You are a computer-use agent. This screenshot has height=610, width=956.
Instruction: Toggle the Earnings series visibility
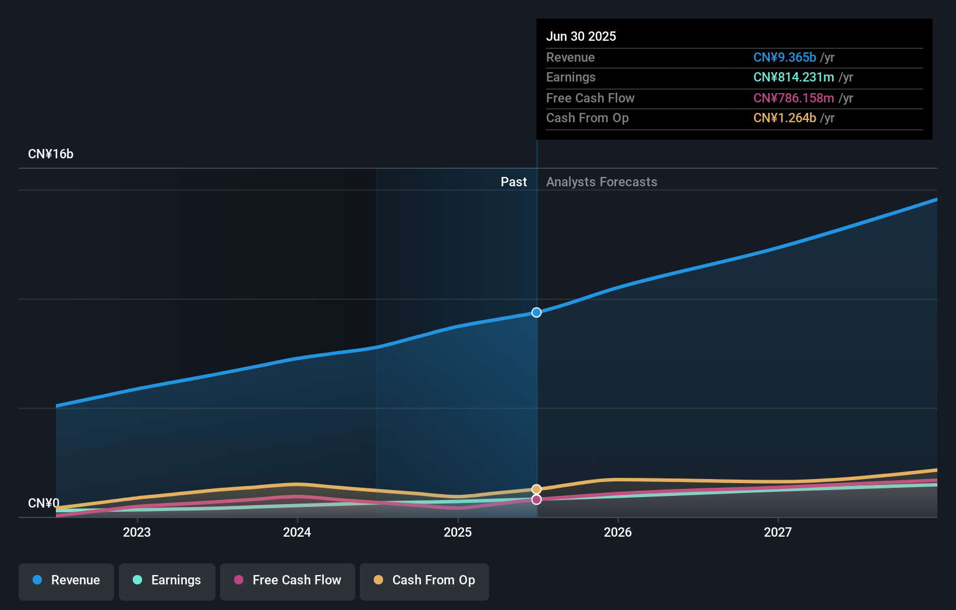[x=167, y=581]
